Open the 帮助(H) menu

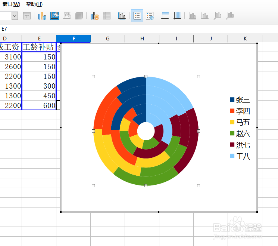coord(34,4)
